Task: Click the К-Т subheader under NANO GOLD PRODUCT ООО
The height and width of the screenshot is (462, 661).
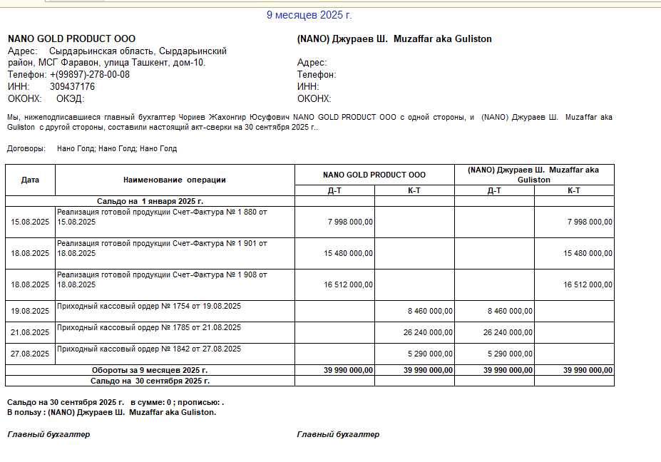Action: 414,190
